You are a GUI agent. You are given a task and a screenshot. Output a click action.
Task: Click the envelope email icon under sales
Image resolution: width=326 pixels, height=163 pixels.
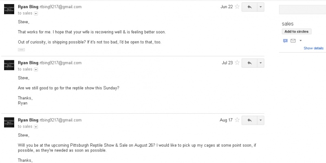point(293,41)
